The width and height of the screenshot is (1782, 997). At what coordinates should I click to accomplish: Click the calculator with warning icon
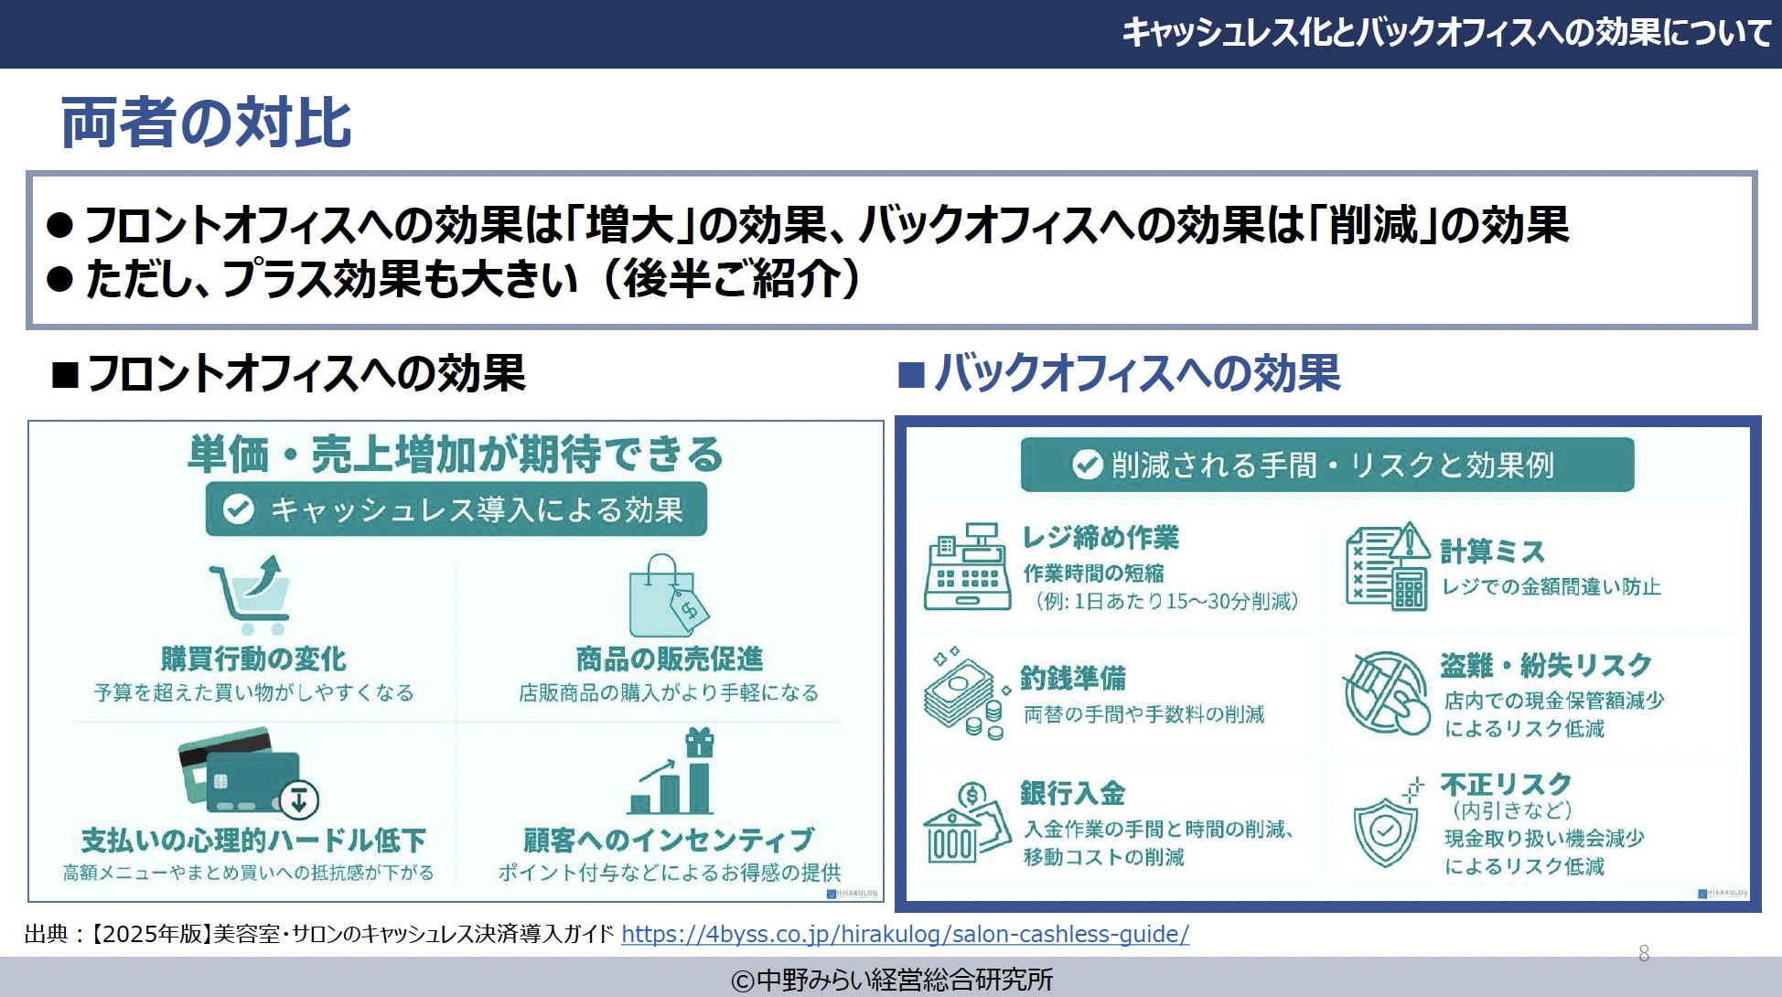pos(1388,567)
